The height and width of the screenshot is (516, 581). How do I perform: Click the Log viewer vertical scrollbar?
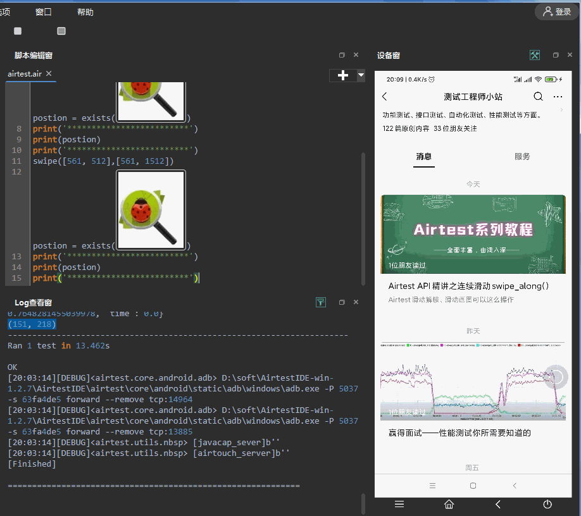click(x=363, y=504)
